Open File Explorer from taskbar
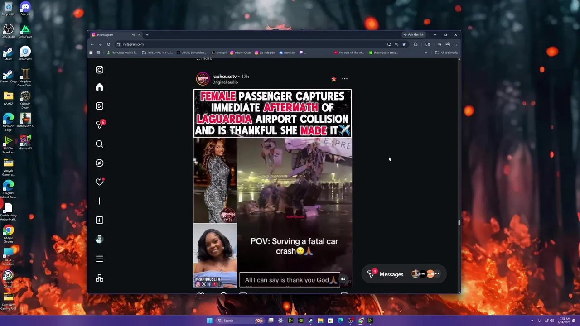 click(x=320, y=321)
